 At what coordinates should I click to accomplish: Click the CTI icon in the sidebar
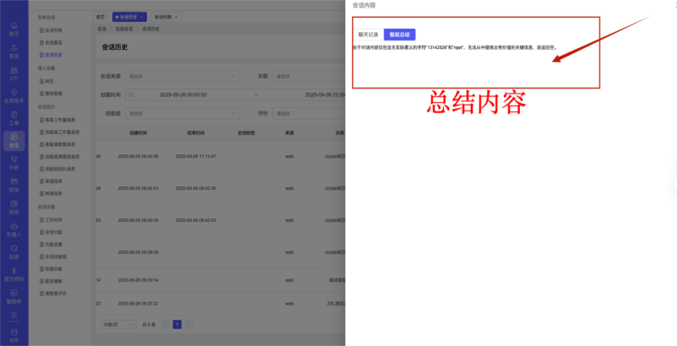tap(14, 73)
